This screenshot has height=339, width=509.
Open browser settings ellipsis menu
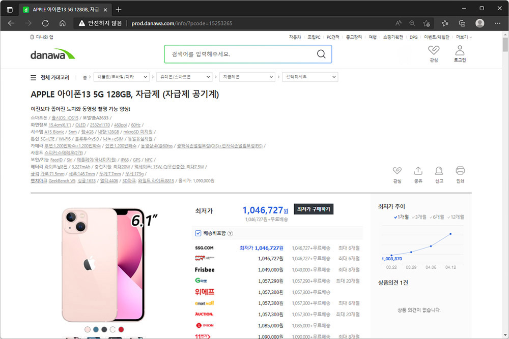[x=498, y=23]
